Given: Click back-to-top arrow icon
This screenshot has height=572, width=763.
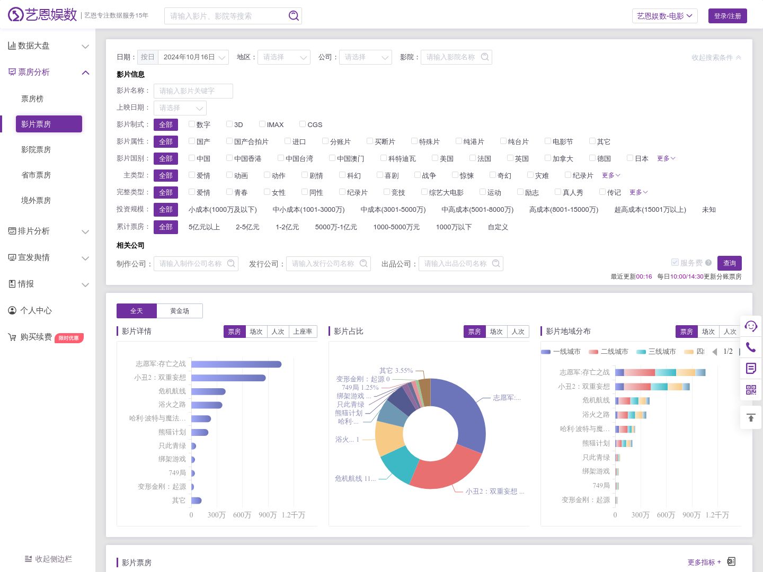Looking at the screenshot, I should coord(751,418).
